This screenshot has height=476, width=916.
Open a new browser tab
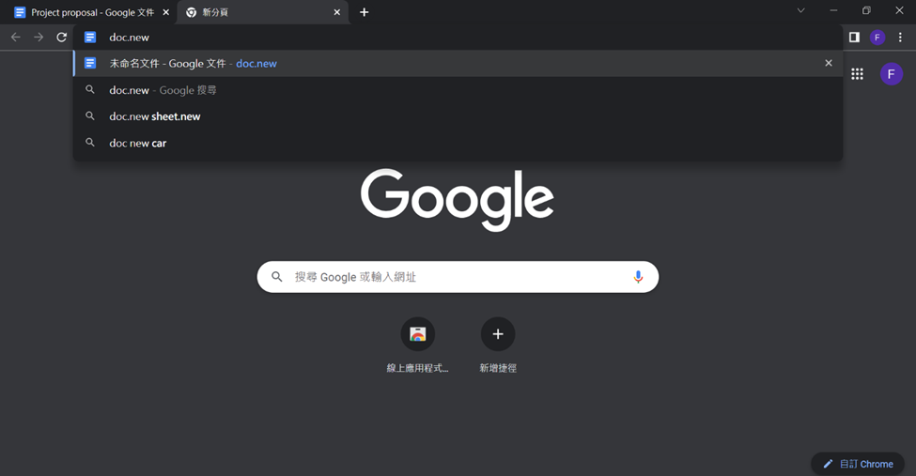[x=364, y=12]
